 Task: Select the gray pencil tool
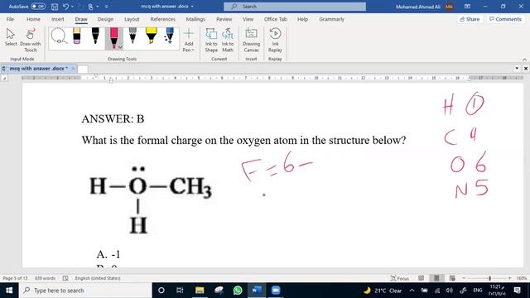(x=132, y=36)
